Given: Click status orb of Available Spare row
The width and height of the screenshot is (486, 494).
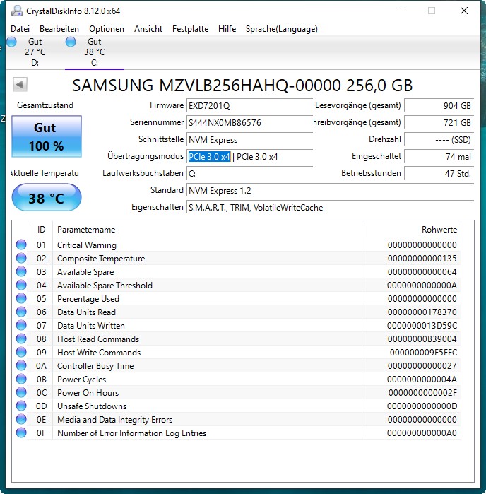Looking at the screenshot, I should [21, 271].
